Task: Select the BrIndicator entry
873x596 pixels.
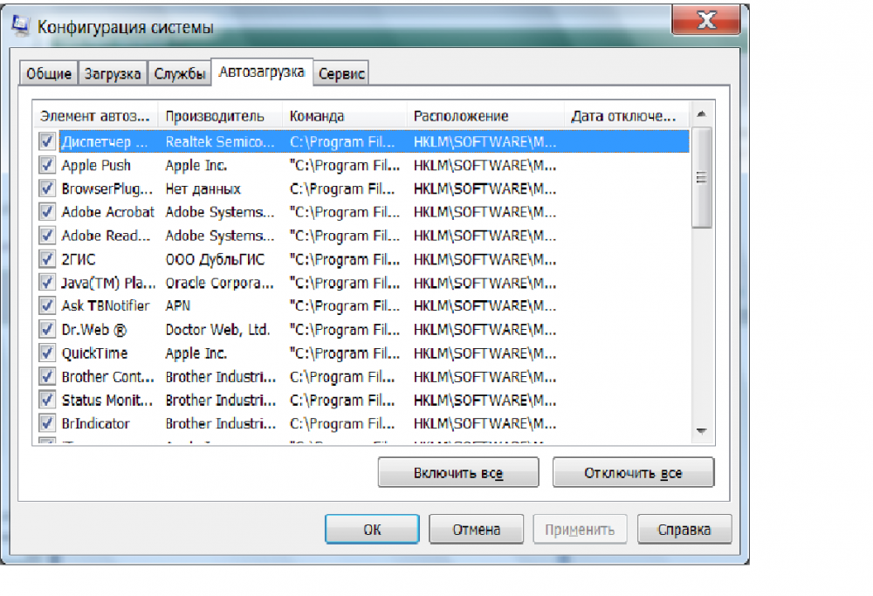Action: (x=95, y=423)
